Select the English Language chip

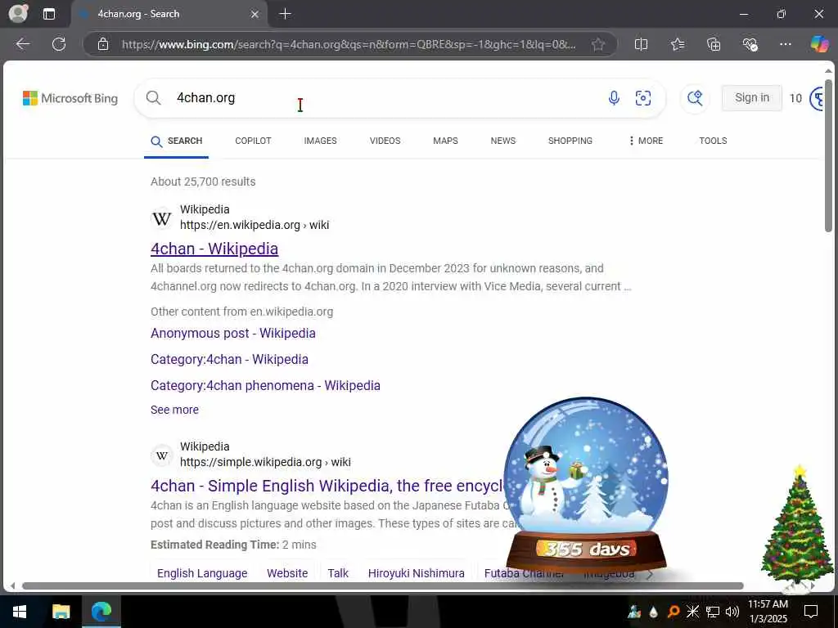(202, 573)
